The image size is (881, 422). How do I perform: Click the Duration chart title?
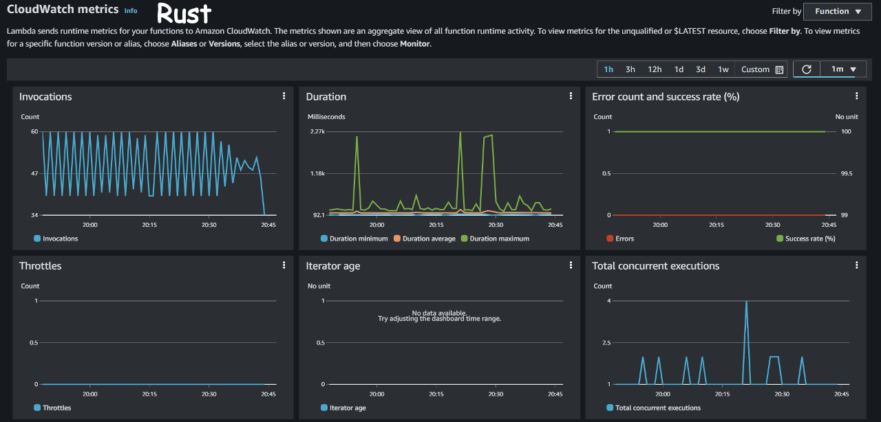tap(326, 97)
